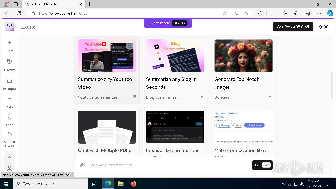Select AI Chat | Merlin AI tab

tap(53, 4)
